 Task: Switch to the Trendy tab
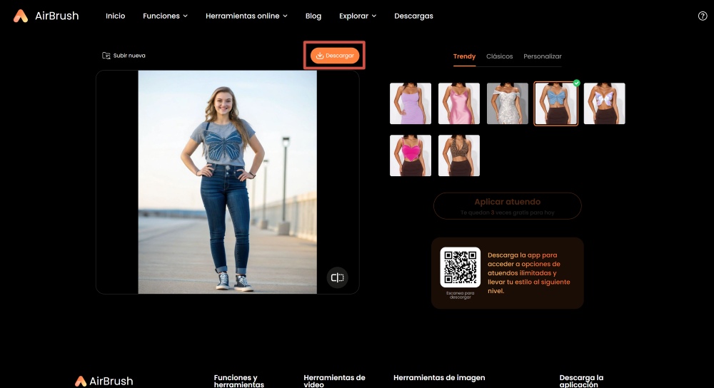click(464, 56)
